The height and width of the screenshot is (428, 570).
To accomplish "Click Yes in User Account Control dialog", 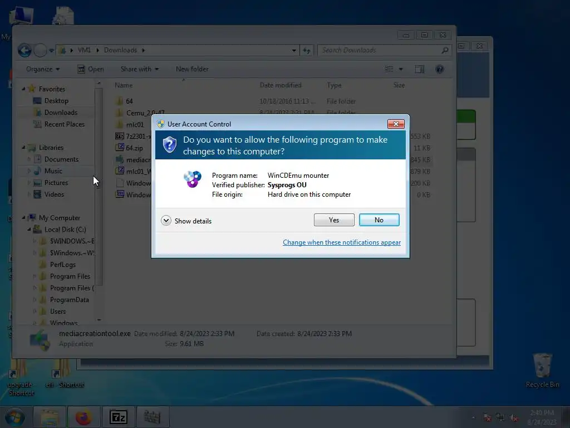I will [334, 220].
